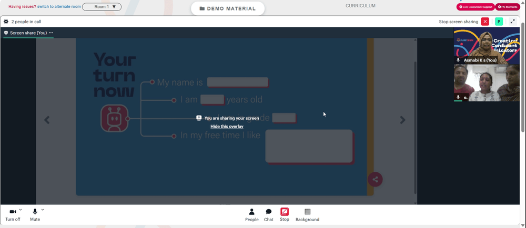This screenshot has height=228, width=526.
Task: Switch to CURRICULUM tab
Action: (x=361, y=6)
